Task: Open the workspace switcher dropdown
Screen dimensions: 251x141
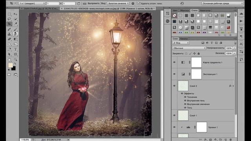Action: point(222,3)
